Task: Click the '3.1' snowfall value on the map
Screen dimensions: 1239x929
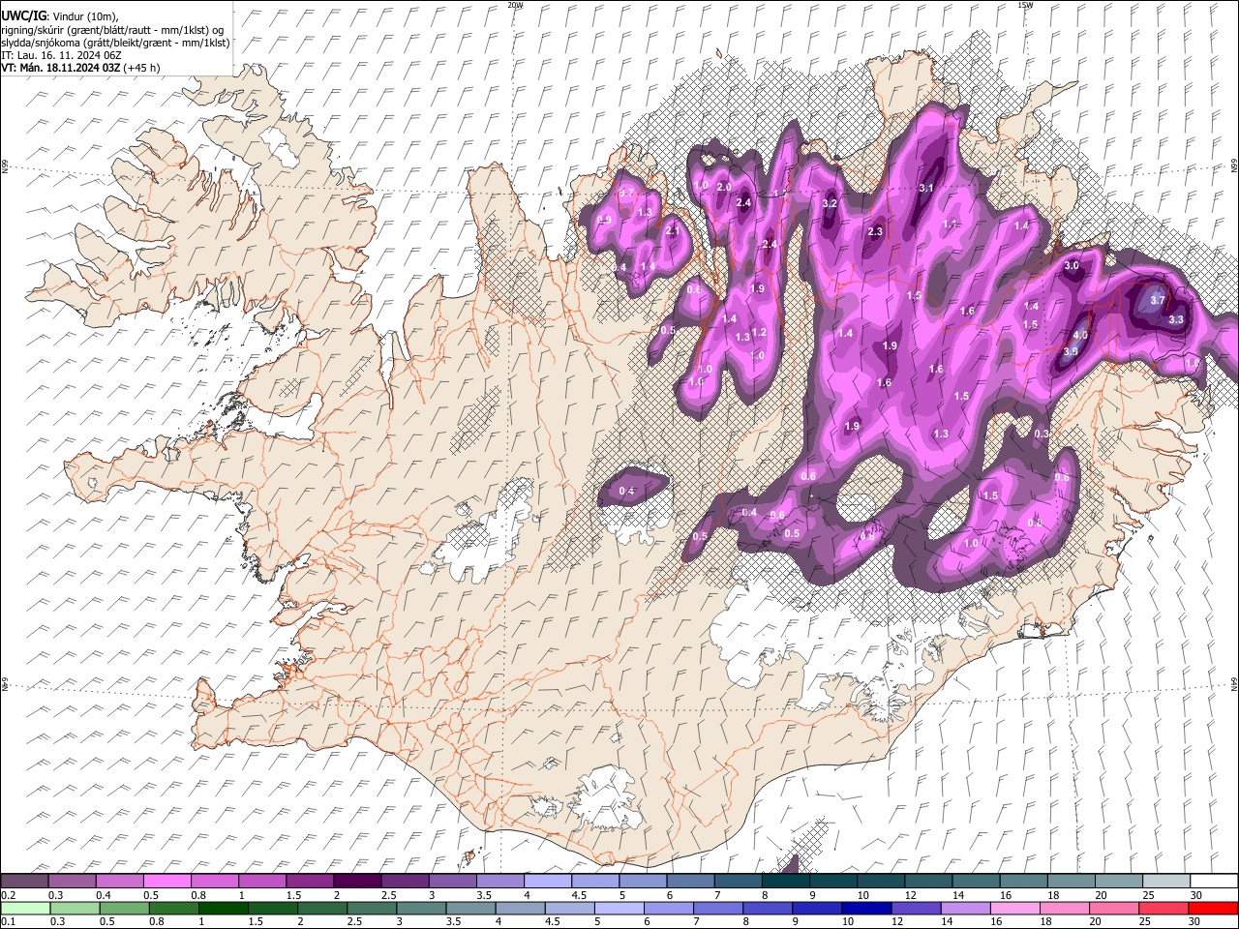Action: coord(925,188)
